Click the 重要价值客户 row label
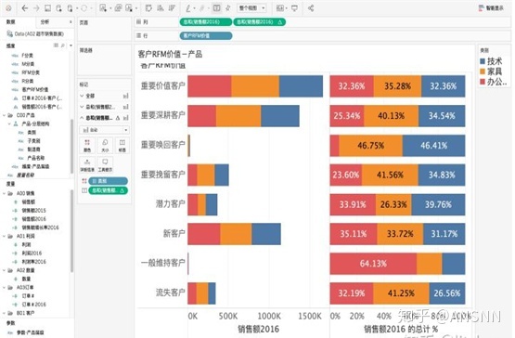 (163, 85)
